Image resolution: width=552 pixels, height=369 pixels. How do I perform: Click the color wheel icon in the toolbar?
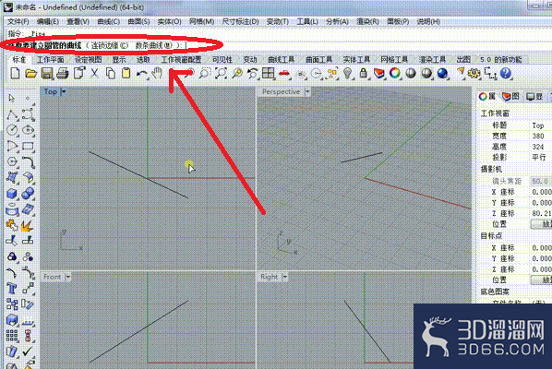[395, 73]
